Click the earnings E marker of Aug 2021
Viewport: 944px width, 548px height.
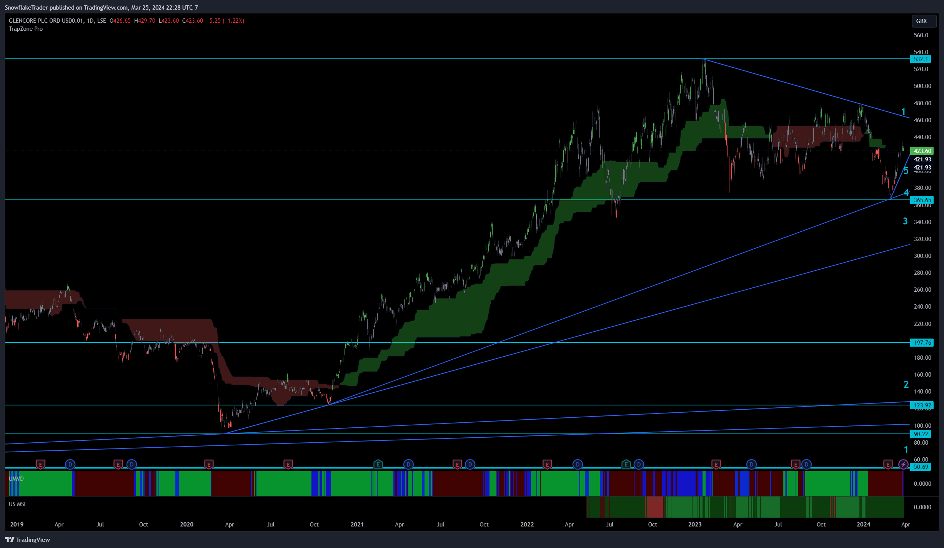pyautogui.click(x=457, y=465)
